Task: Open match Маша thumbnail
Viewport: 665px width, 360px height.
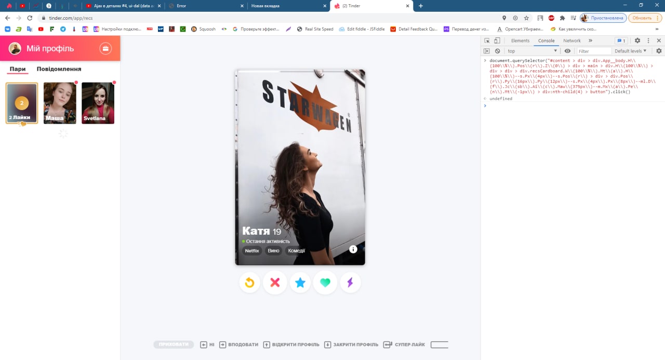Action: coord(60,103)
